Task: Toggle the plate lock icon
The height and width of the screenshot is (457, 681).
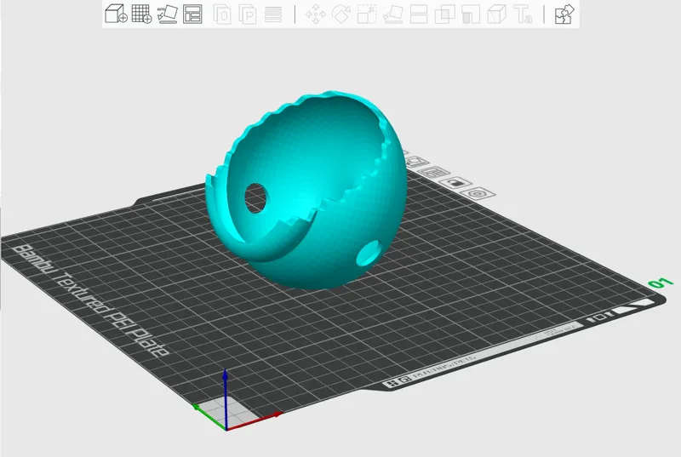Action: pyautogui.click(x=455, y=182)
